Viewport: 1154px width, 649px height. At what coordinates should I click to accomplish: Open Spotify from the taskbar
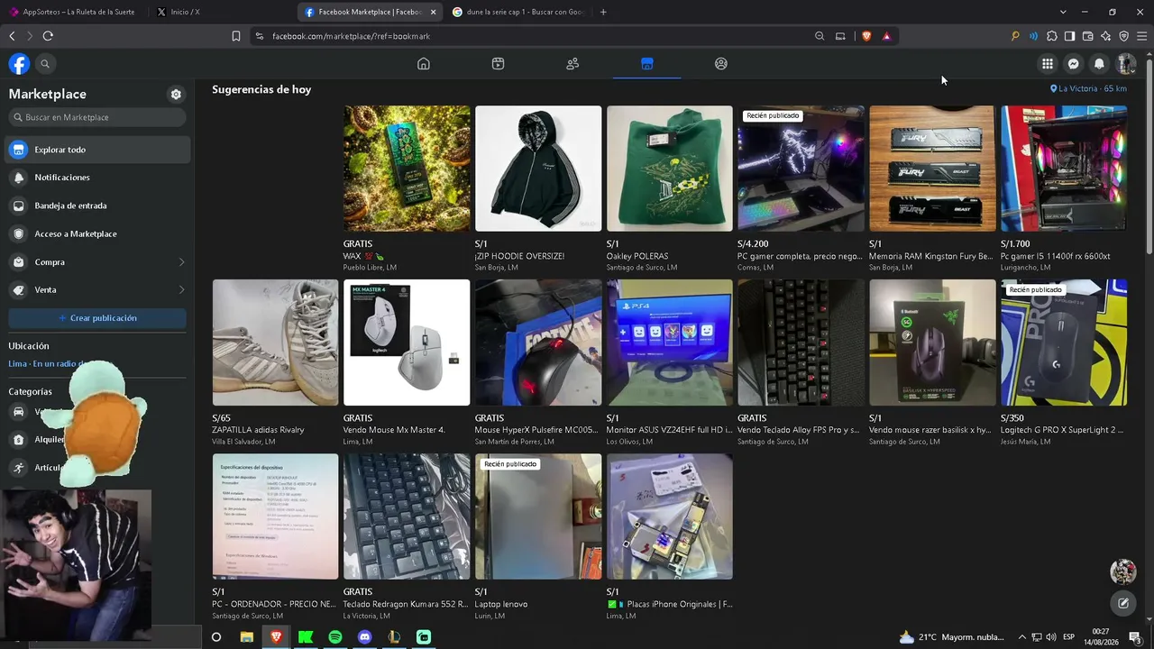tap(335, 637)
